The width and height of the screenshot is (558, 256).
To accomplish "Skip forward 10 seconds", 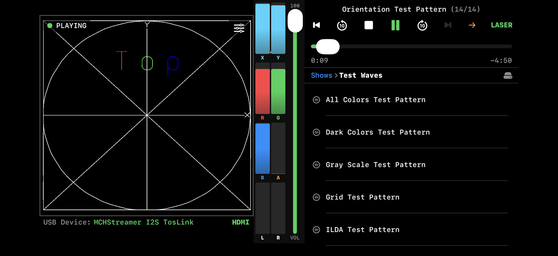I will tap(422, 25).
